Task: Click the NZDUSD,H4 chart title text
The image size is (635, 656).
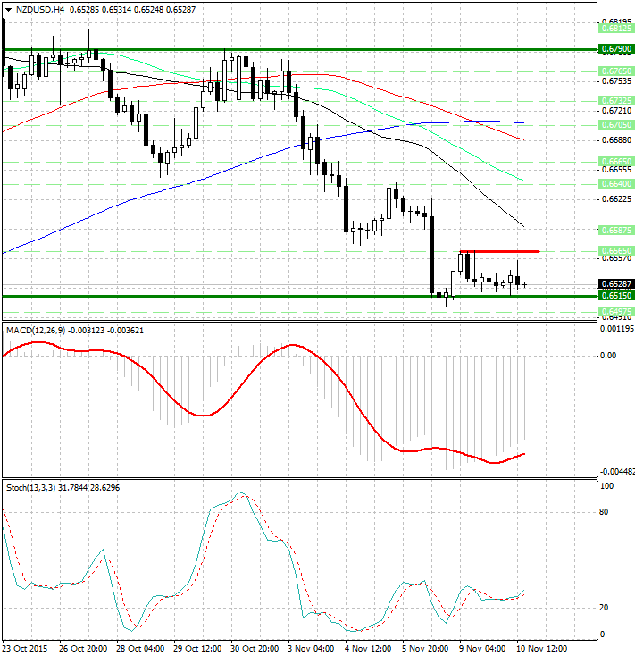Action: pyautogui.click(x=40, y=9)
